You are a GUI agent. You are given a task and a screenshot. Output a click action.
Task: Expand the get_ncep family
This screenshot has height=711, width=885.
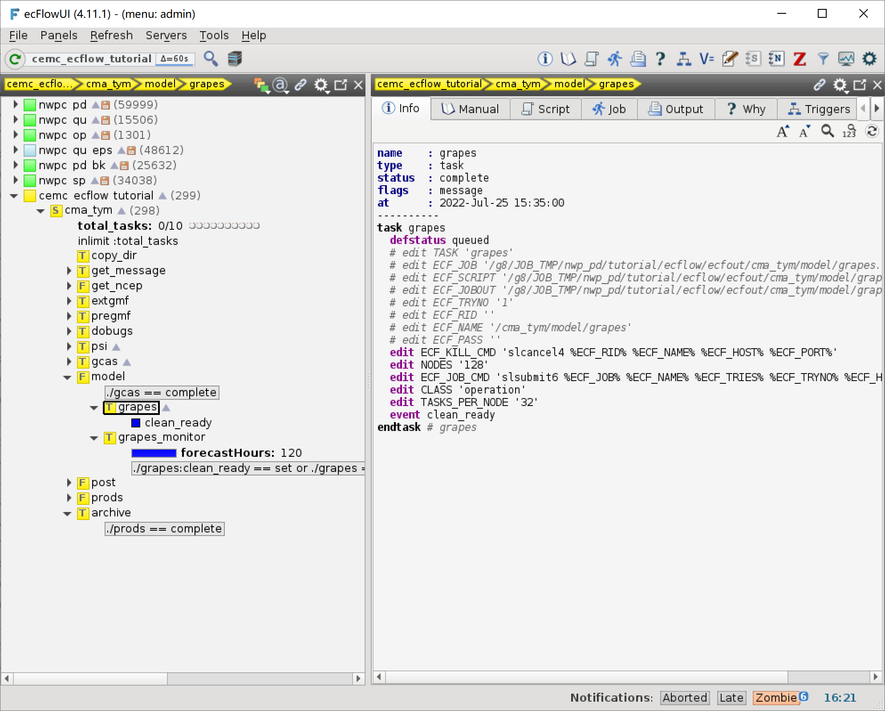coord(69,286)
